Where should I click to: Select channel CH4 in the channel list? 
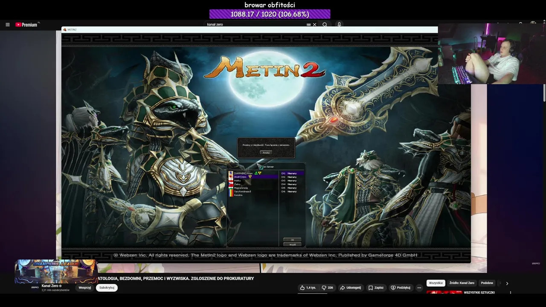(292, 184)
